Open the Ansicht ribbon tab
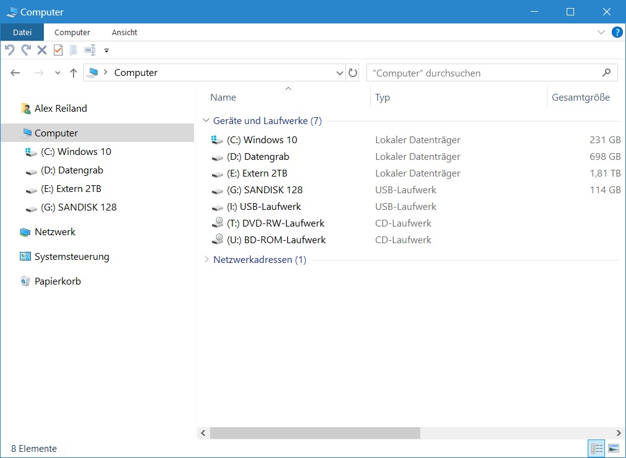The image size is (626, 458). pos(125,32)
